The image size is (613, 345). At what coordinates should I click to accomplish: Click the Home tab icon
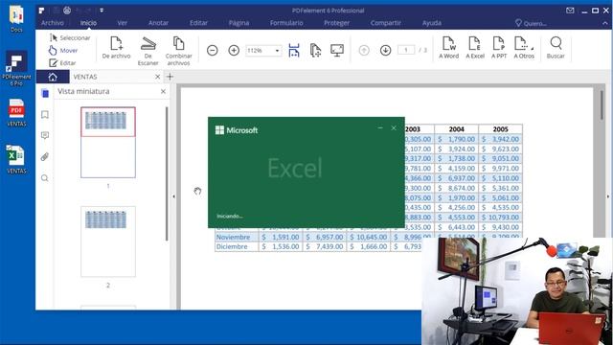pos(53,77)
